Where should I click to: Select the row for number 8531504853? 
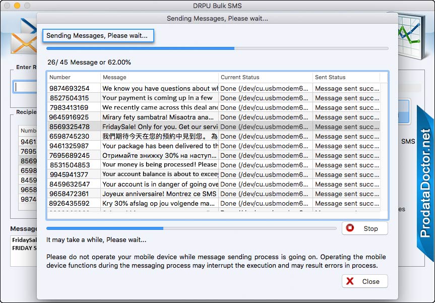point(214,165)
